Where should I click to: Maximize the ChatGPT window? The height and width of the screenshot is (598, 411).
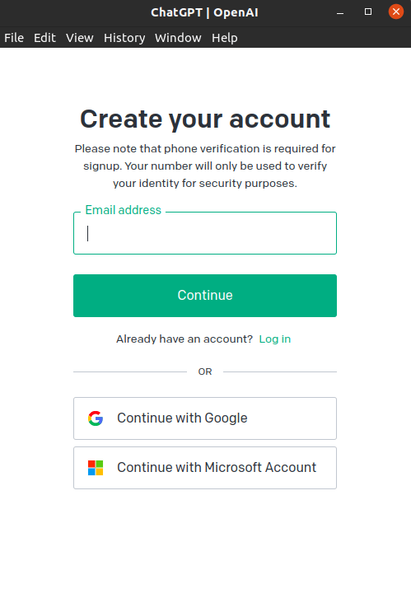coord(368,12)
